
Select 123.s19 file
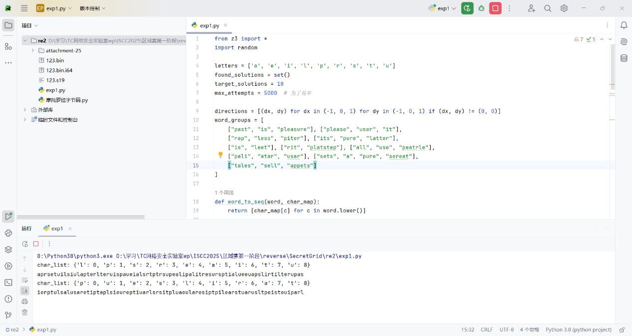55,80
